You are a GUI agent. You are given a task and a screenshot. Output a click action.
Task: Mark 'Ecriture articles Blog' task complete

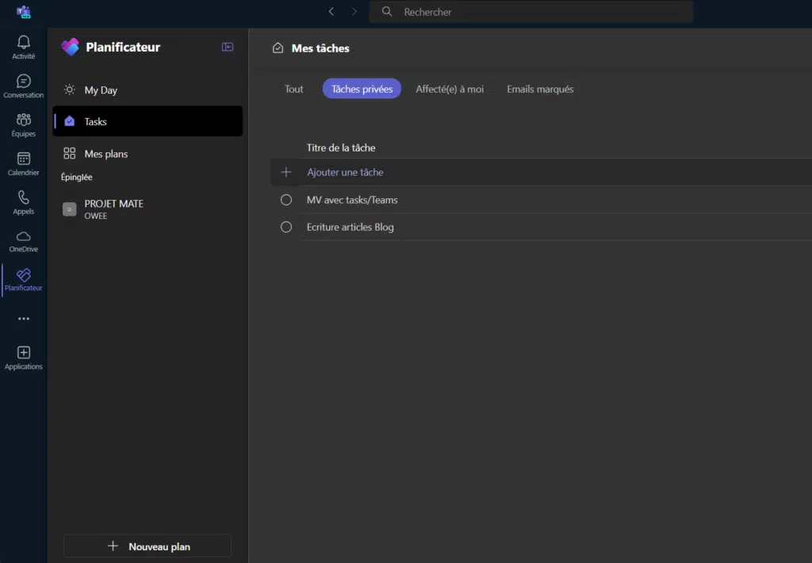(x=286, y=227)
